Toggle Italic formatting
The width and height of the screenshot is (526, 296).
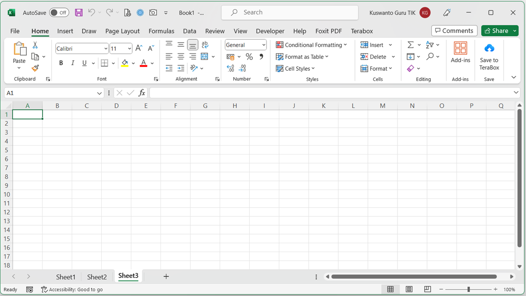73,63
